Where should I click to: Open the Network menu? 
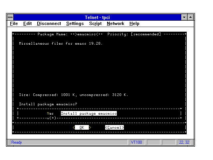(115, 24)
